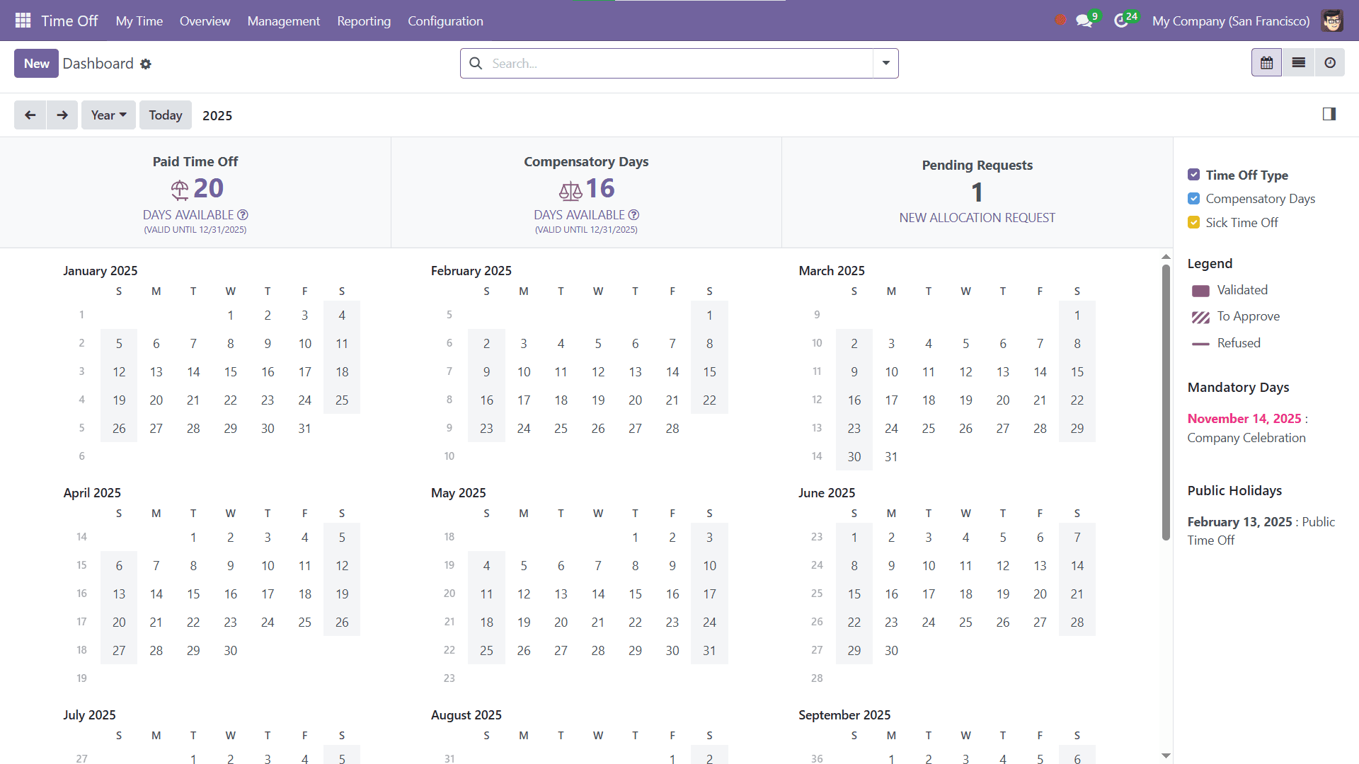Select the list view icon
The height and width of the screenshot is (764, 1359).
coord(1299,62)
